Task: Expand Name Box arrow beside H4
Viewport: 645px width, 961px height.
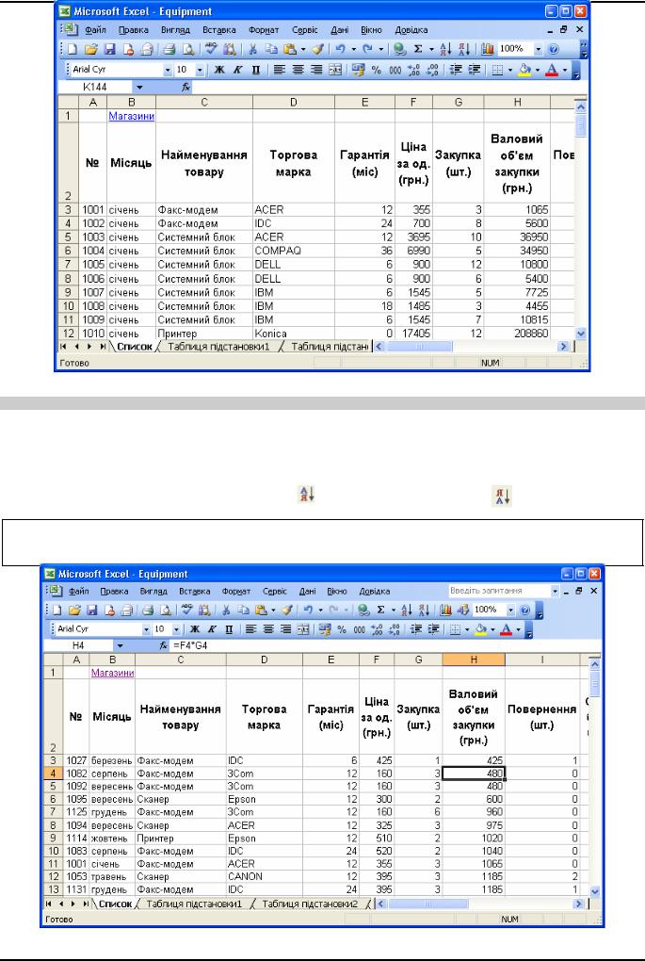Action: click(121, 645)
